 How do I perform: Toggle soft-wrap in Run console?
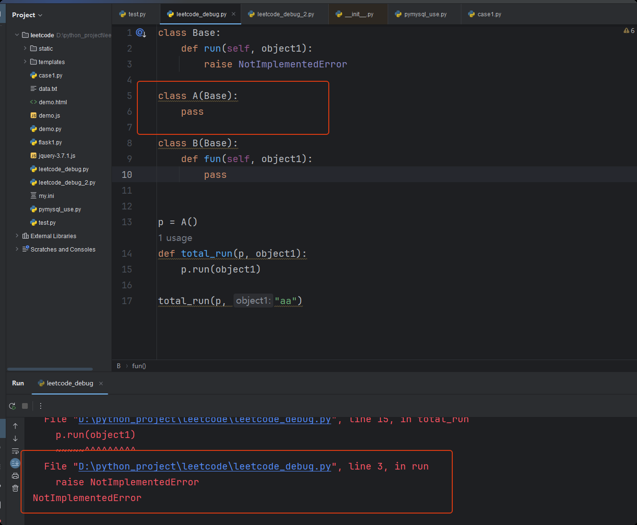coord(15,451)
